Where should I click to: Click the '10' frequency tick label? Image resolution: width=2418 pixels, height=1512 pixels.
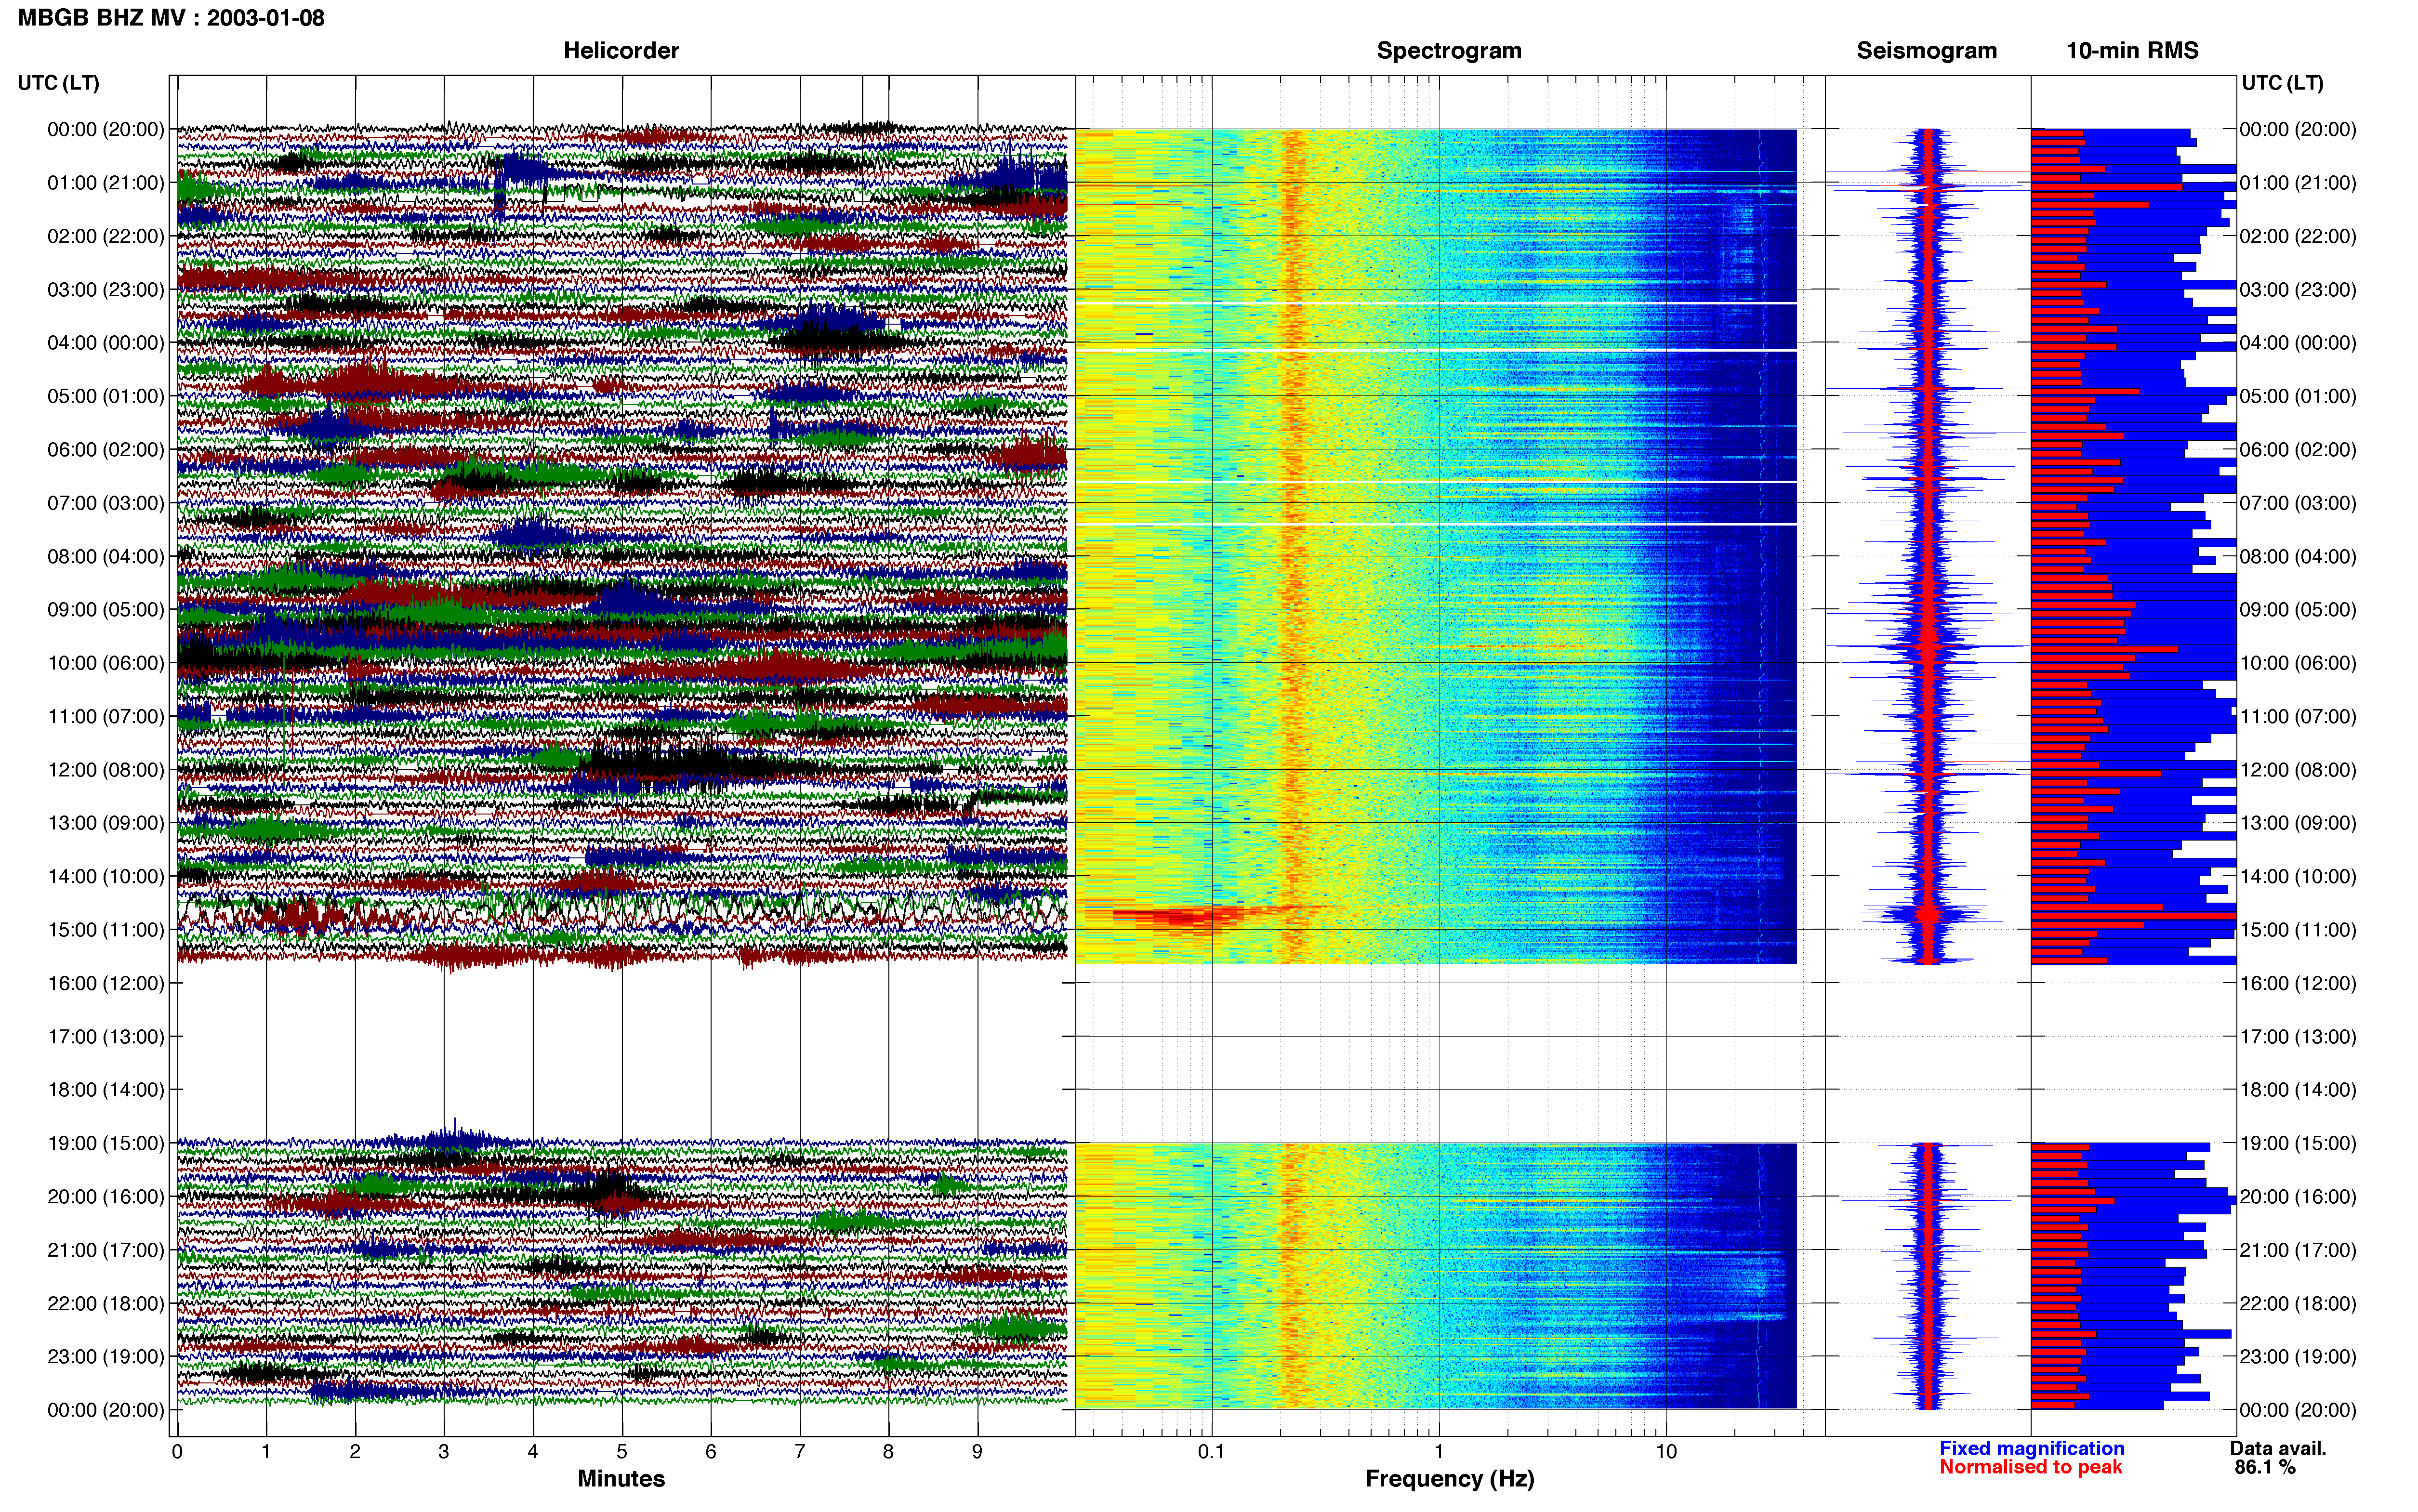(x=1666, y=1452)
